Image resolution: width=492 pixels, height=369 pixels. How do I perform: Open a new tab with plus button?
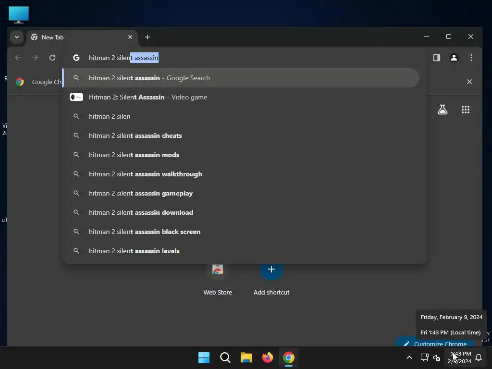click(147, 37)
